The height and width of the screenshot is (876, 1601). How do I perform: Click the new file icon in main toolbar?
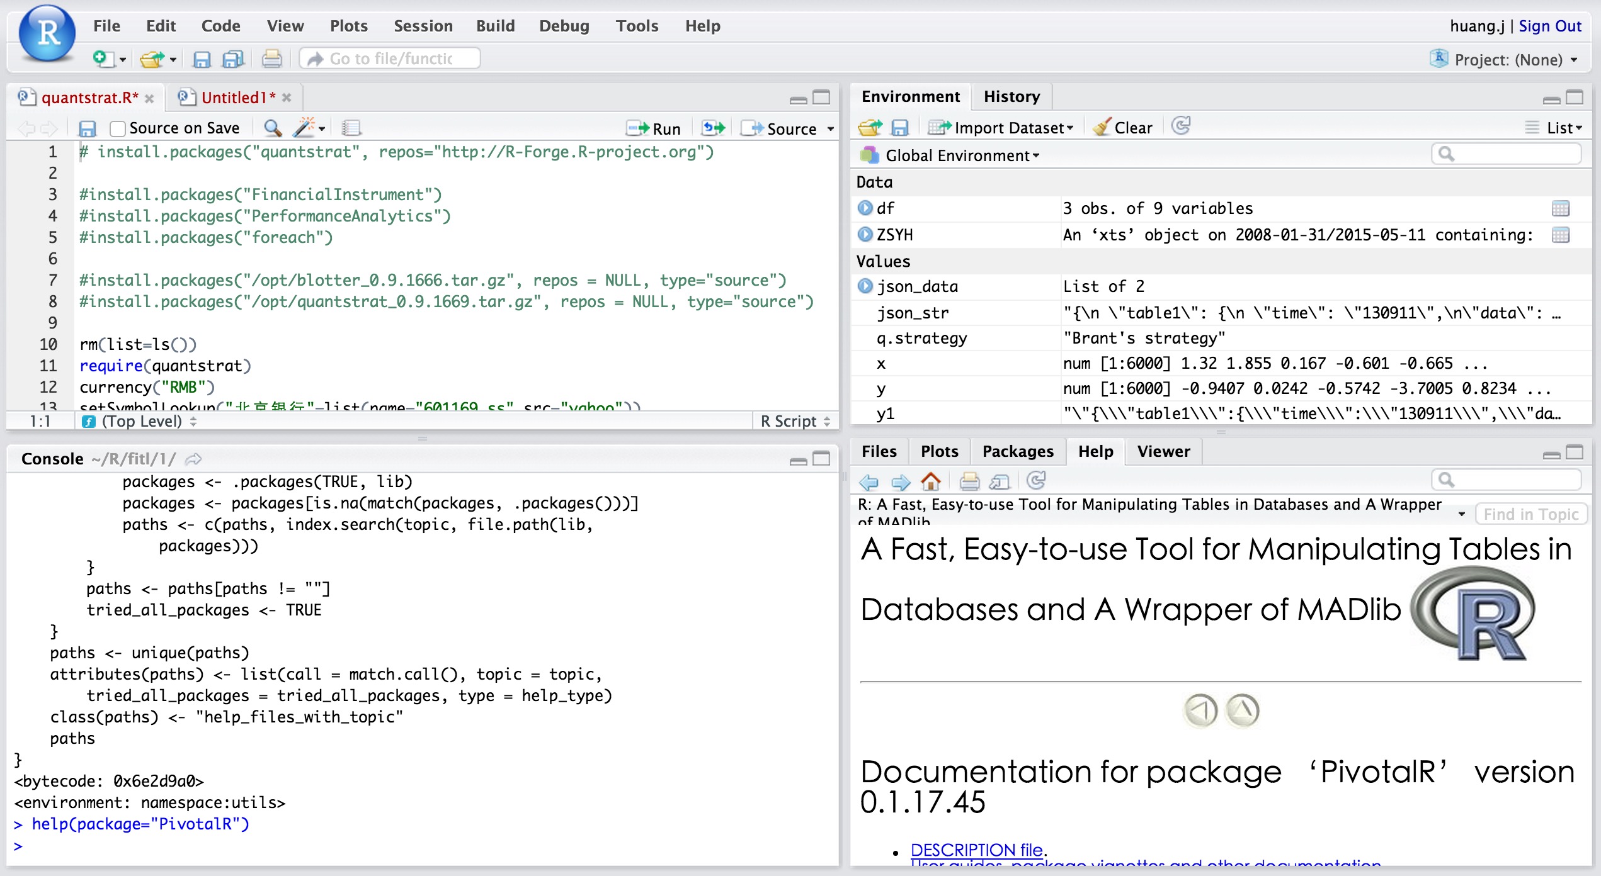103,59
